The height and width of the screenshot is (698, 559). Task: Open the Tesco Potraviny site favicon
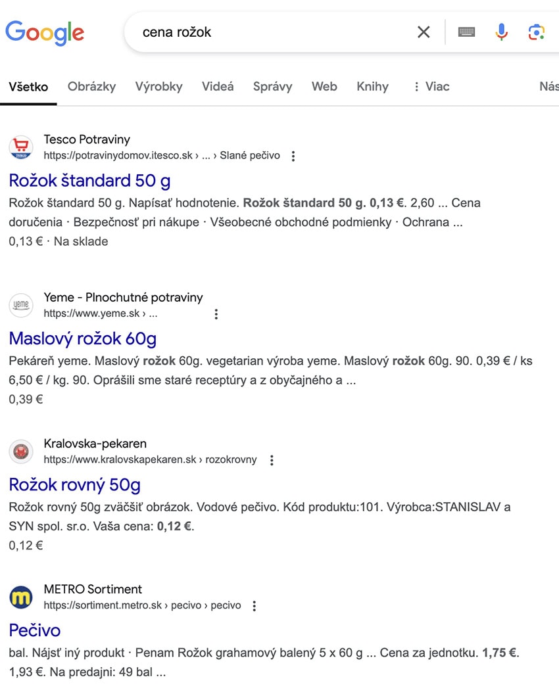point(21,147)
